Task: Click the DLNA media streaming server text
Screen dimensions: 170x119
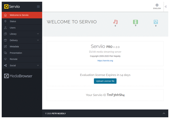Action: [x=105, y=52]
